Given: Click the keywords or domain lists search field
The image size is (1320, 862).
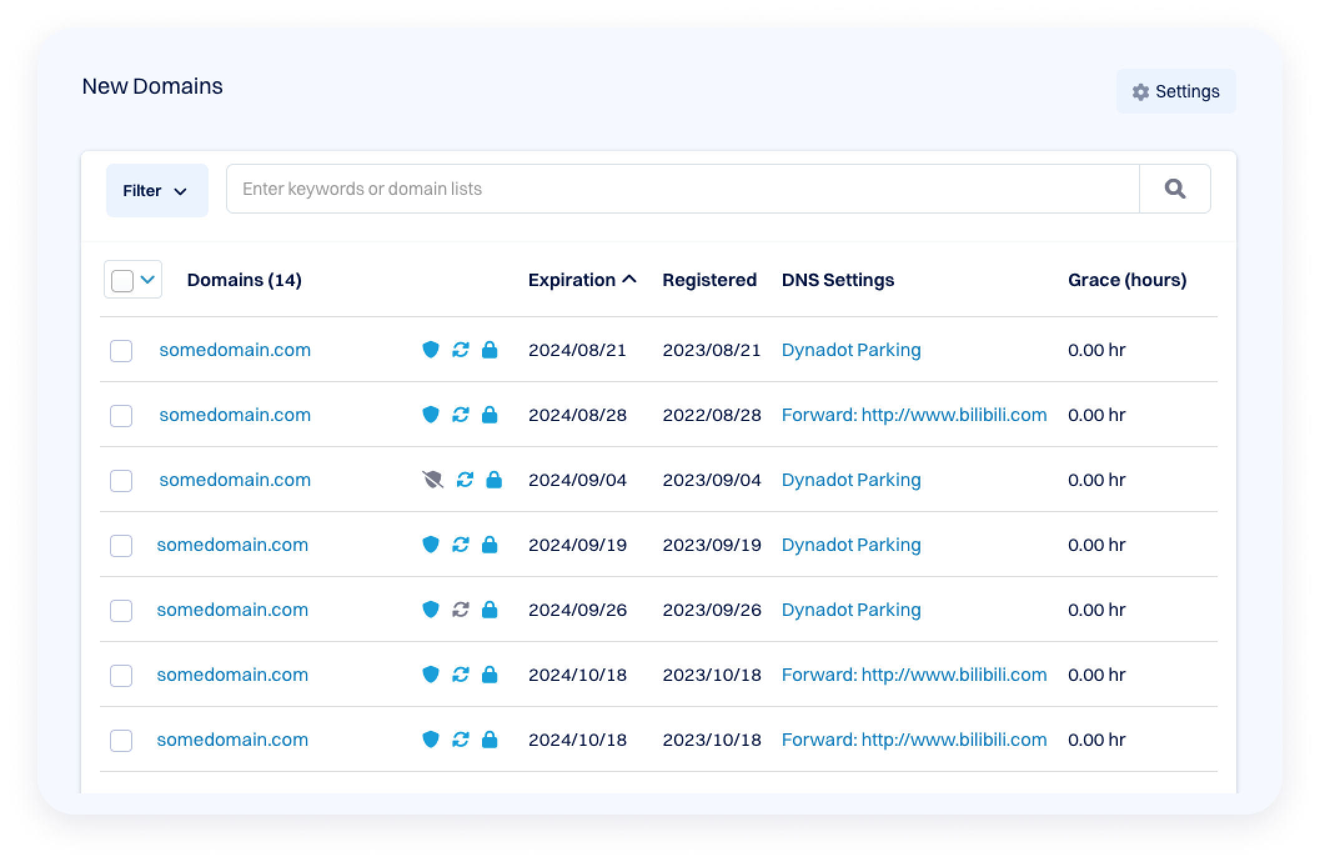Looking at the screenshot, I should 682,189.
